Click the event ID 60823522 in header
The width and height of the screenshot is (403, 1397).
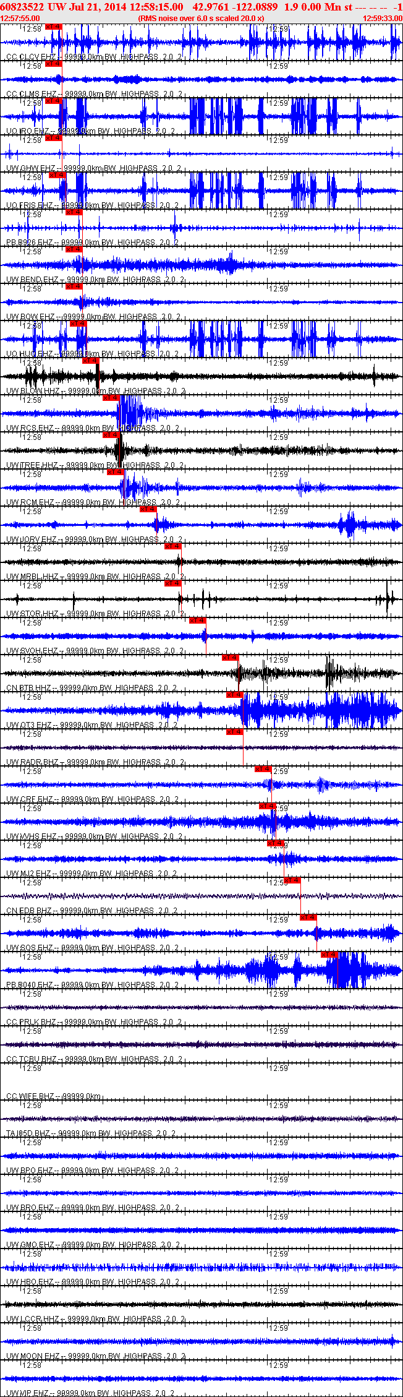coord(22,7)
